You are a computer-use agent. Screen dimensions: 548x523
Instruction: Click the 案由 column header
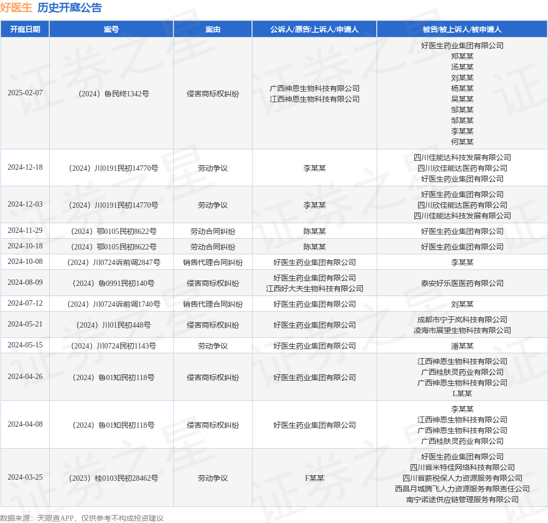212,29
